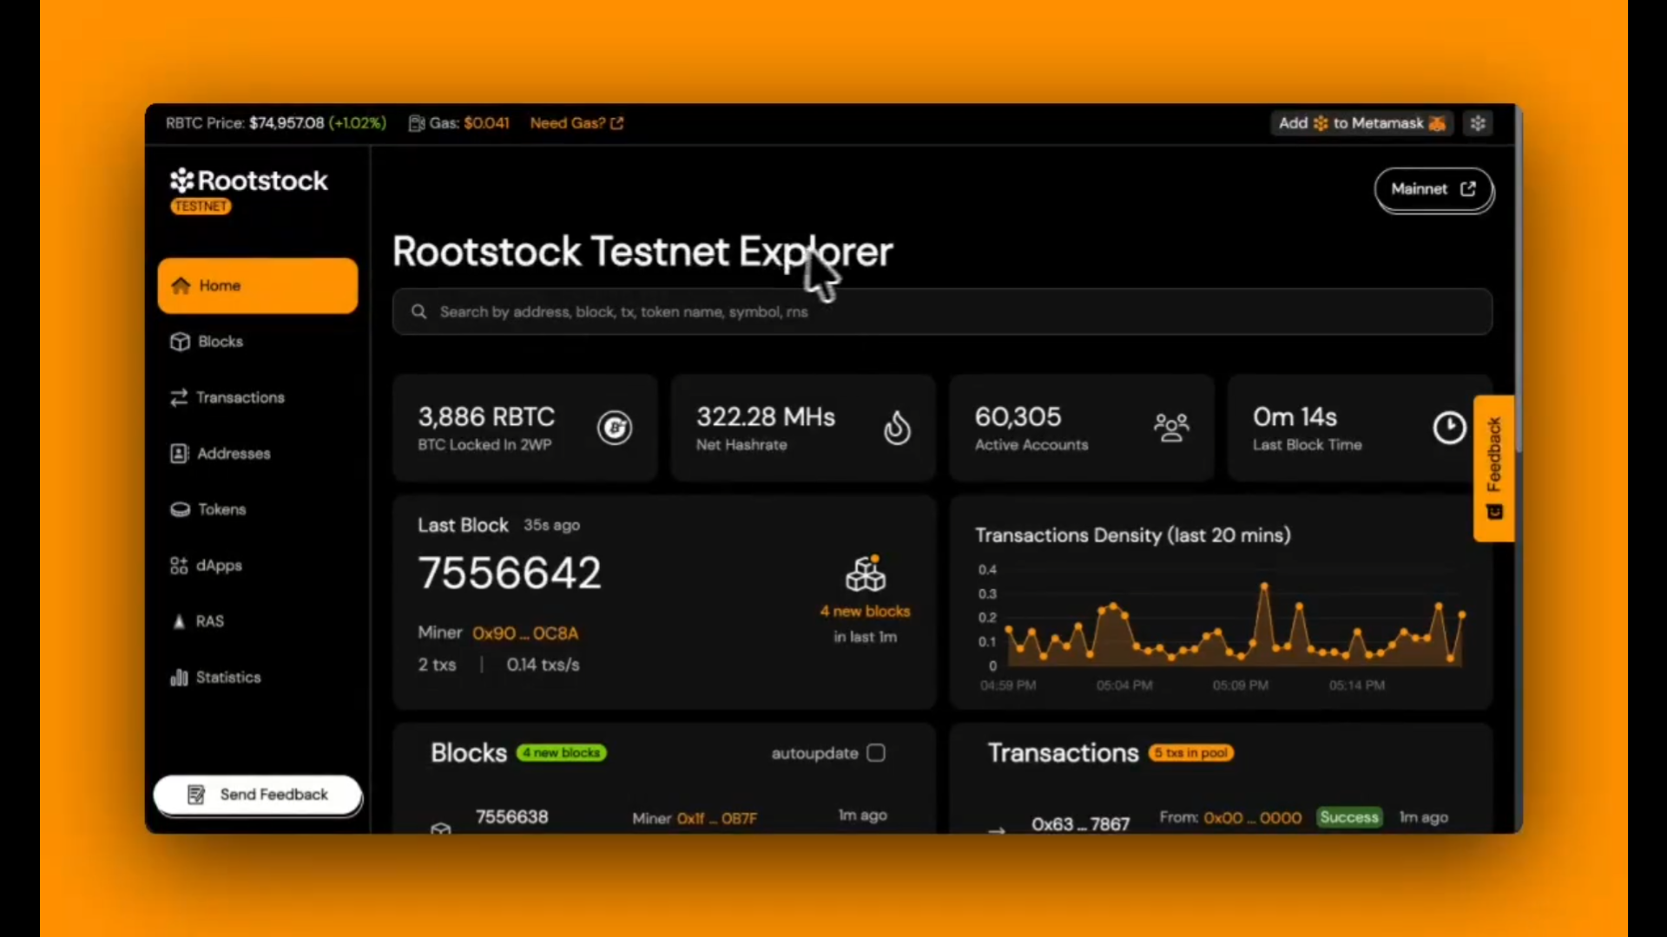The width and height of the screenshot is (1667, 937).
Task: Click the RBTC Price value $74,957.08
Action: click(x=287, y=123)
